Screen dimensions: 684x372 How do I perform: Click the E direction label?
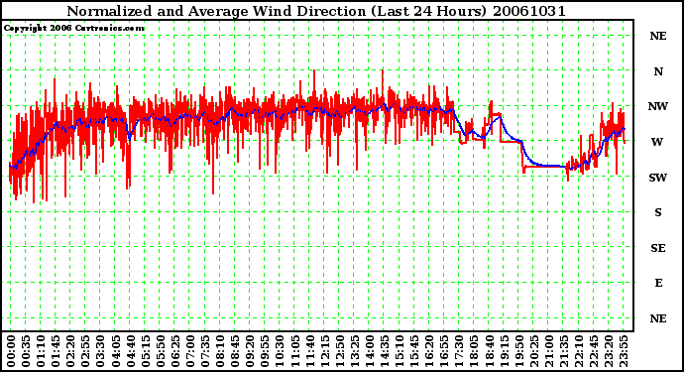(x=658, y=283)
